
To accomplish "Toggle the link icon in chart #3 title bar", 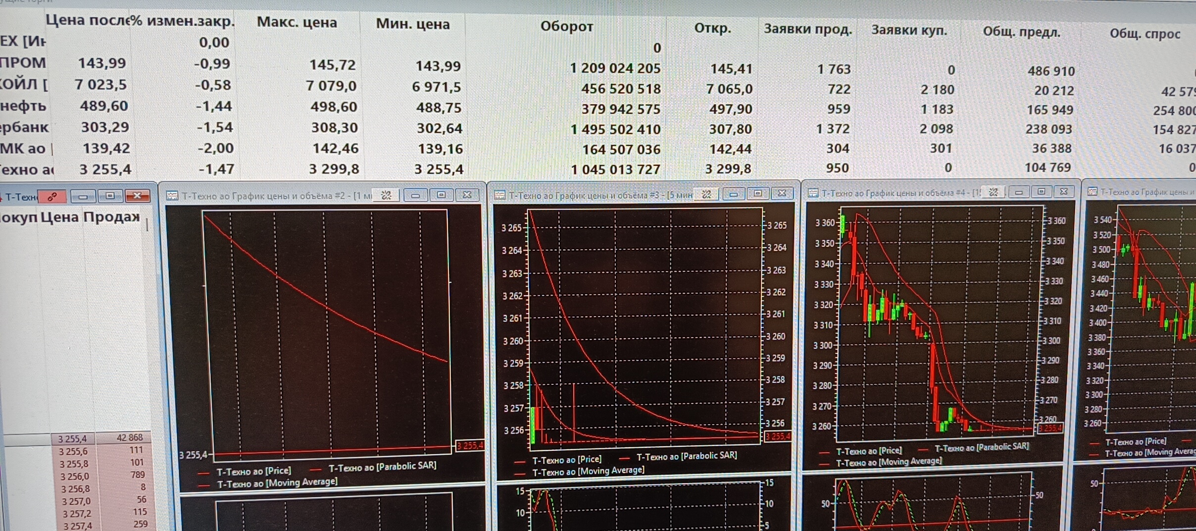I will tap(706, 194).
